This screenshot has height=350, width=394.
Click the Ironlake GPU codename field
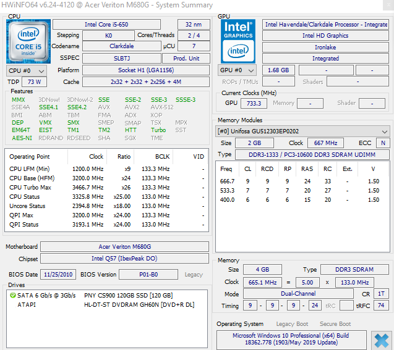[325, 48]
